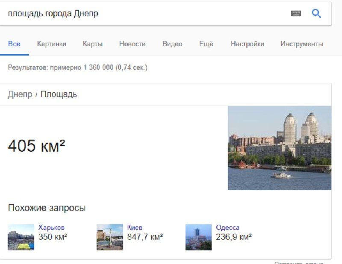Click the search magnifier icon
Viewport: 342px width, 264px height.
tap(317, 13)
